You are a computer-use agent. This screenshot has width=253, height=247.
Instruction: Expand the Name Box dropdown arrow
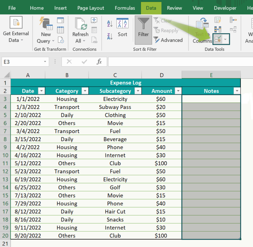tap(45, 62)
